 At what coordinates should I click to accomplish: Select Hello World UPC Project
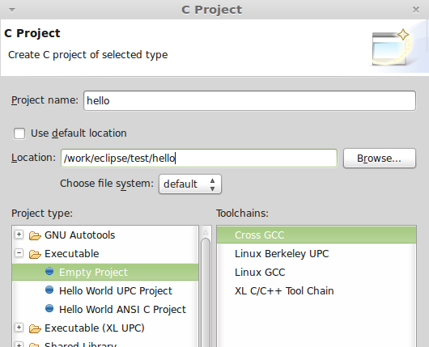[x=116, y=290]
